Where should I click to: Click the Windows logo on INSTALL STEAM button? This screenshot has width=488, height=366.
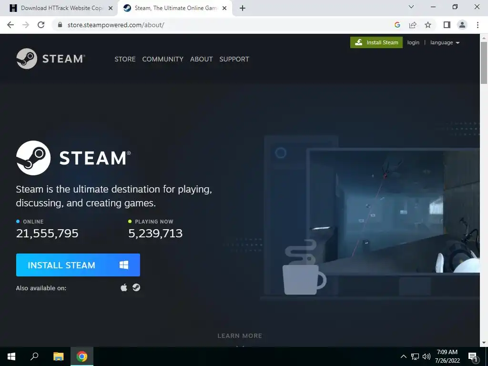124,265
